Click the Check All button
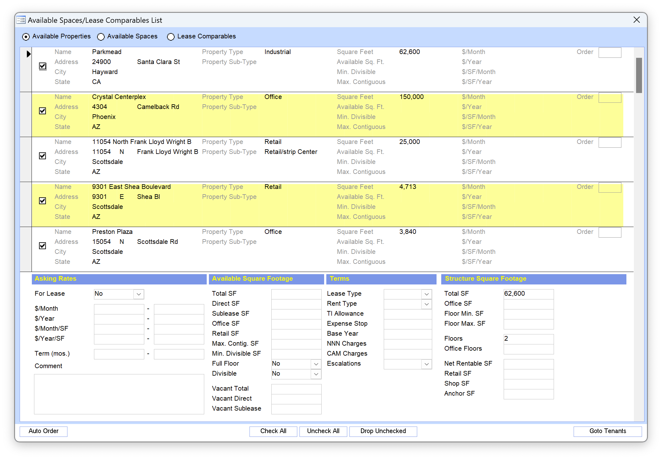This screenshot has height=459, width=662. point(273,431)
